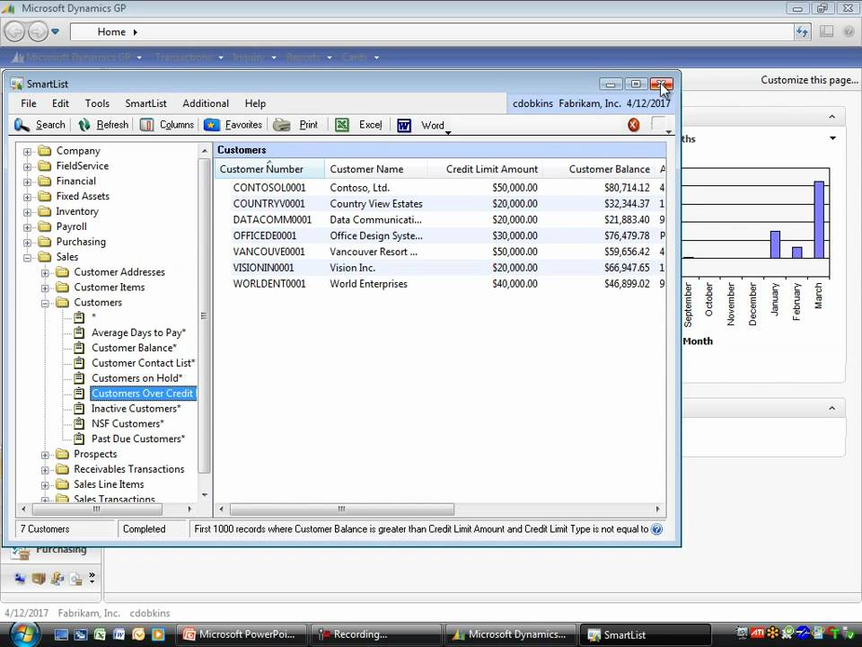Open the SmartList menu
862x647 pixels.
[145, 103]
